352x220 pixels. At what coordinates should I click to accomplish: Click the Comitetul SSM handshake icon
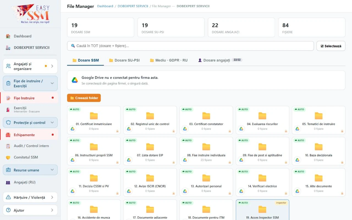(8, 157)
